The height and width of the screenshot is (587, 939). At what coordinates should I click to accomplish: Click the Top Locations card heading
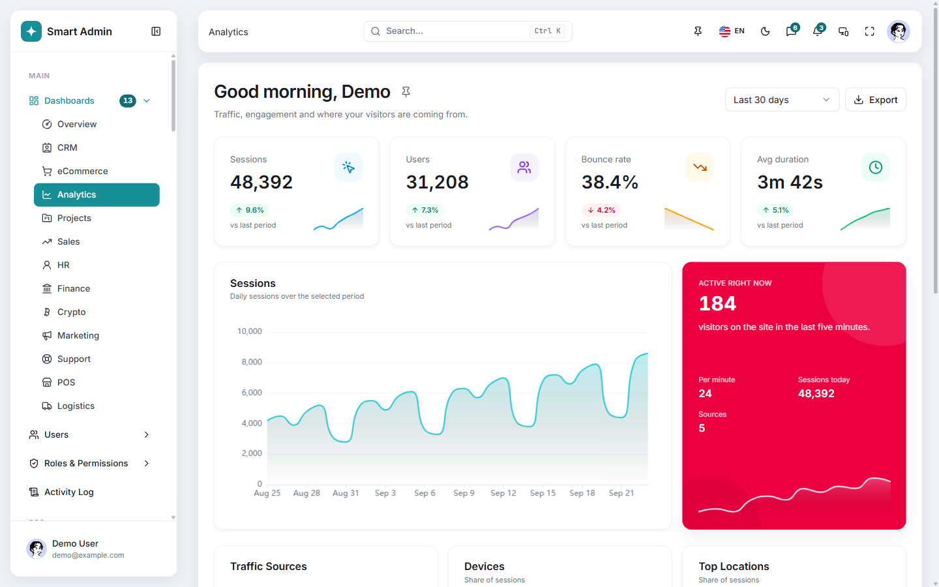coord(734,567)
